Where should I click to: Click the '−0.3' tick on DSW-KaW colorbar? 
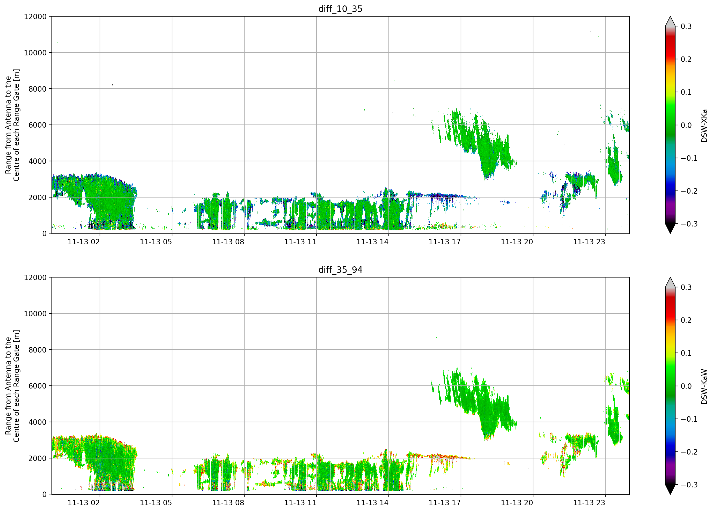click(x=689, y=485)
